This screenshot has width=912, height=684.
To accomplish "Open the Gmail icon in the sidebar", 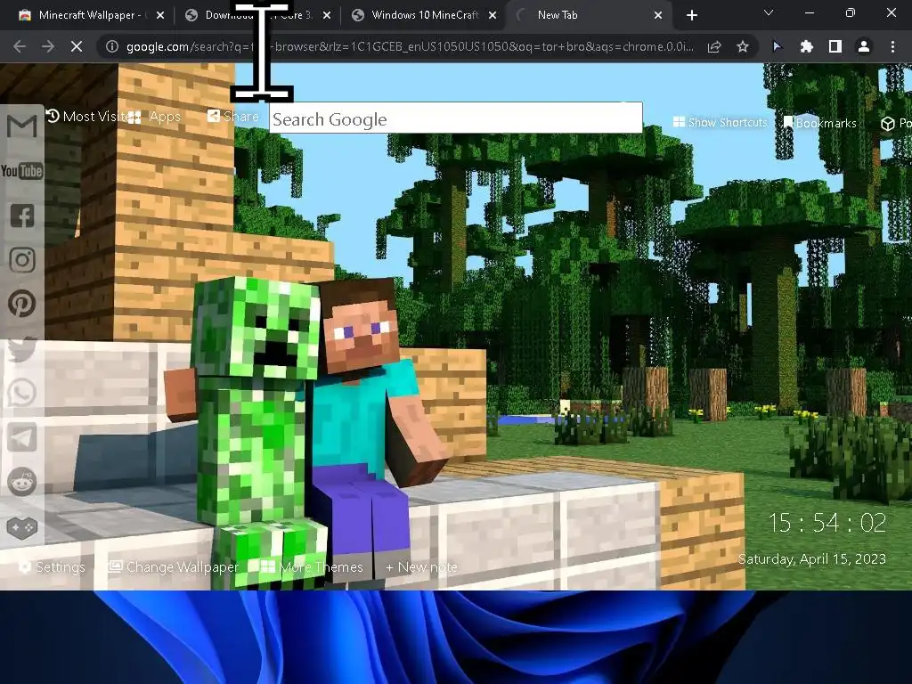I will click(x=21, y=126).
